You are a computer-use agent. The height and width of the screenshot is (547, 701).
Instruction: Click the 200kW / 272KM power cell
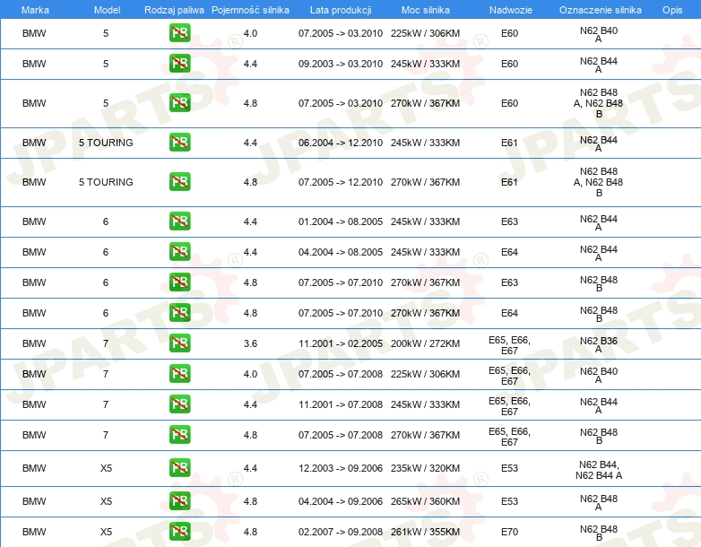click(425, 343)
